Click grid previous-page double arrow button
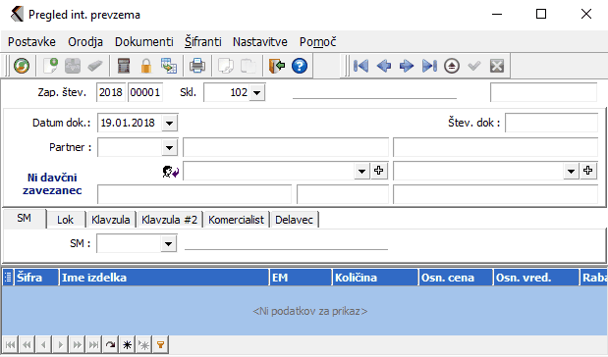 pyautogui.click(x=27, y=344)
